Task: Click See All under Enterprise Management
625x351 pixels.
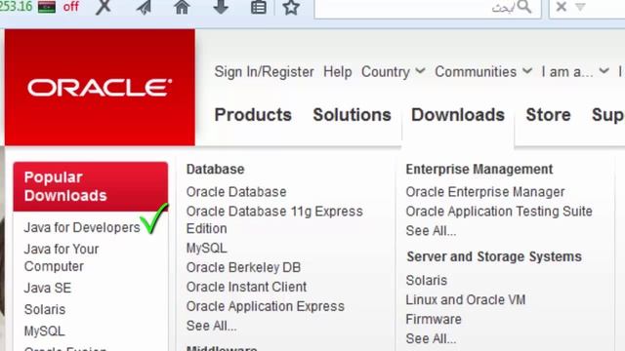Action: click(x=431, y=231)
